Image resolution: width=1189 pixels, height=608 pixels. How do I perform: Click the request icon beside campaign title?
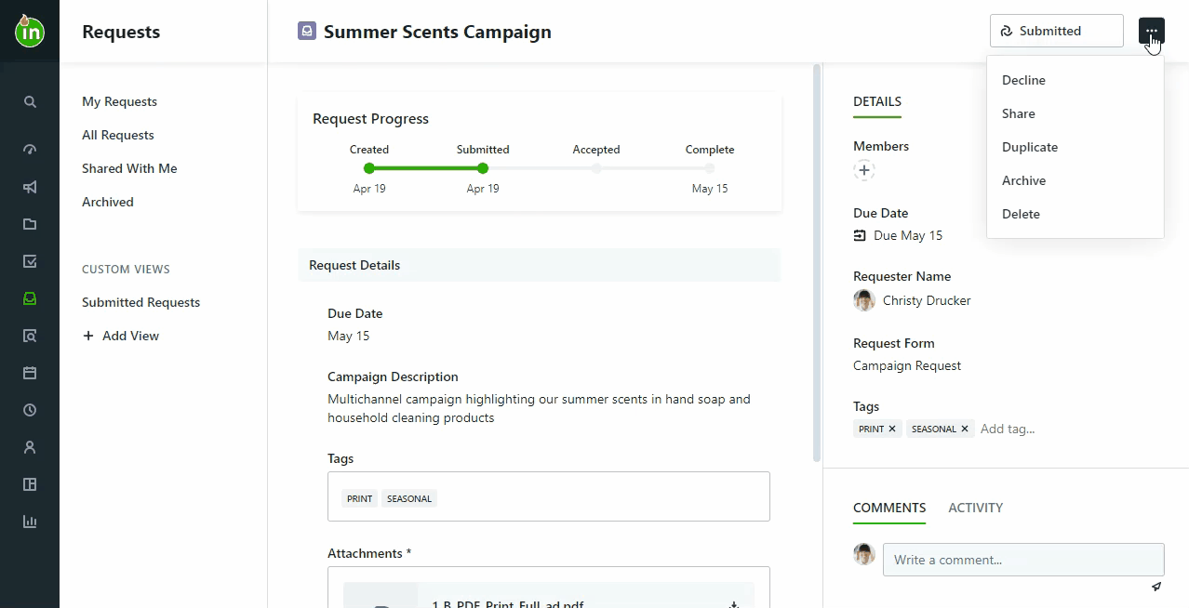307,32
